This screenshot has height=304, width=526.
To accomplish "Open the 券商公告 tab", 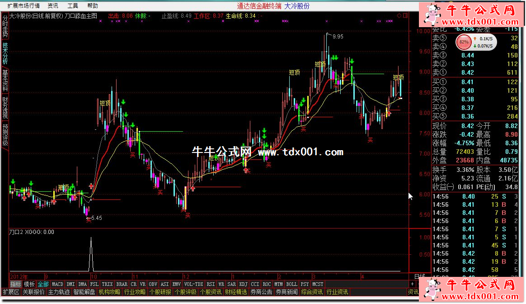I will (261, 292).
